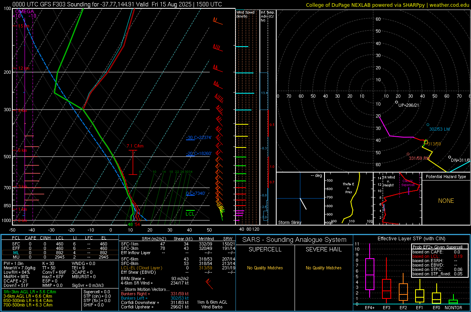Click the LCL-EL (Cloud Layer) row
Screen dimensions: 471x312
pos(178,268)
